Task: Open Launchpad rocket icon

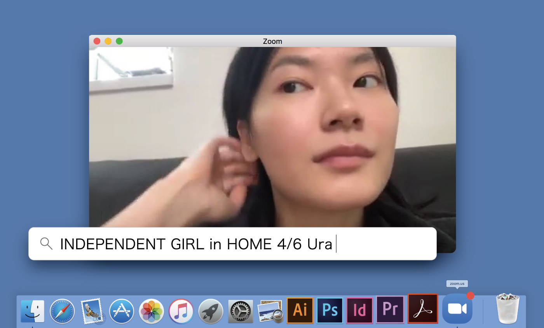Action: [x=211, y=311]
